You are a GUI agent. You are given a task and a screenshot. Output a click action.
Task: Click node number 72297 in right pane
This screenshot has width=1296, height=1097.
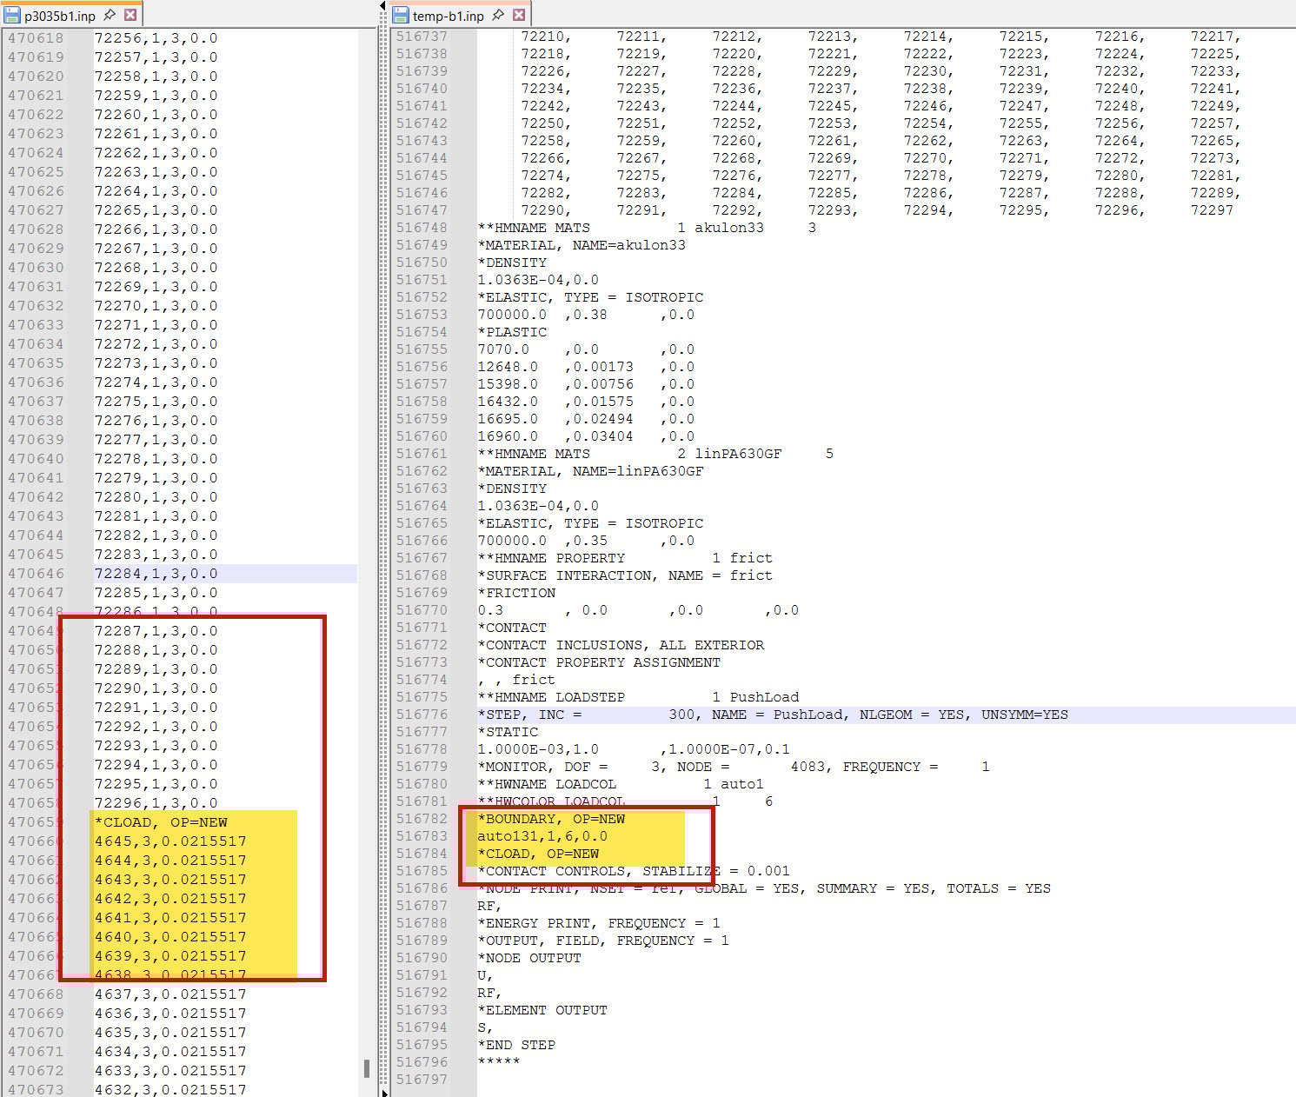tap(1212, 210)
